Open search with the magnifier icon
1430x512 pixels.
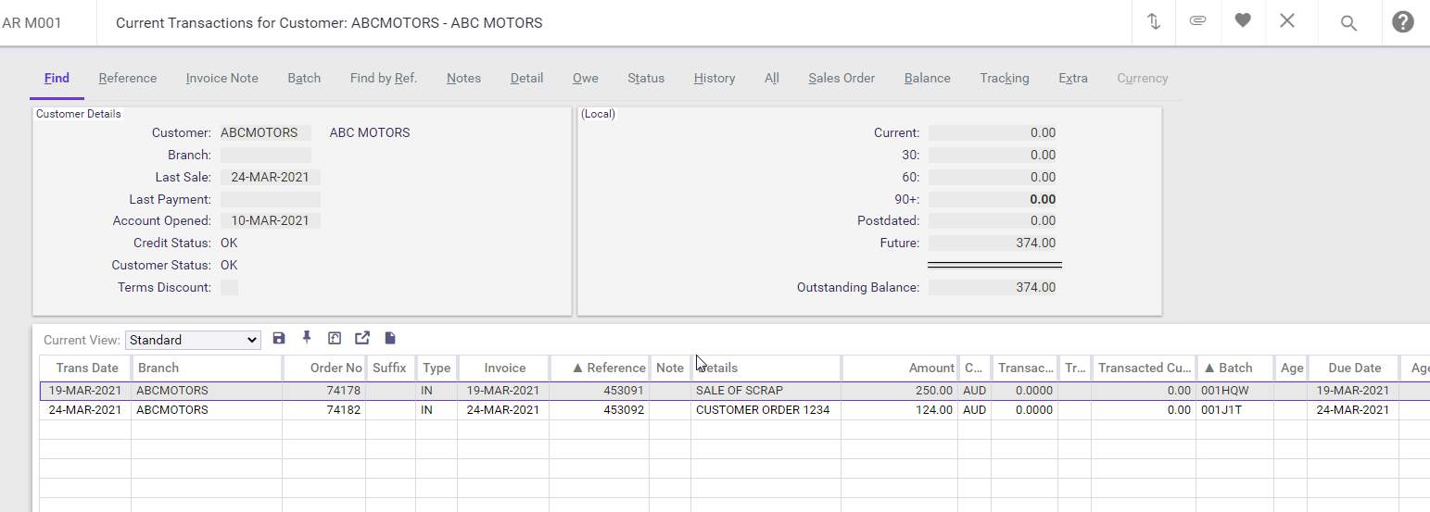click(x=1348, y=22)
